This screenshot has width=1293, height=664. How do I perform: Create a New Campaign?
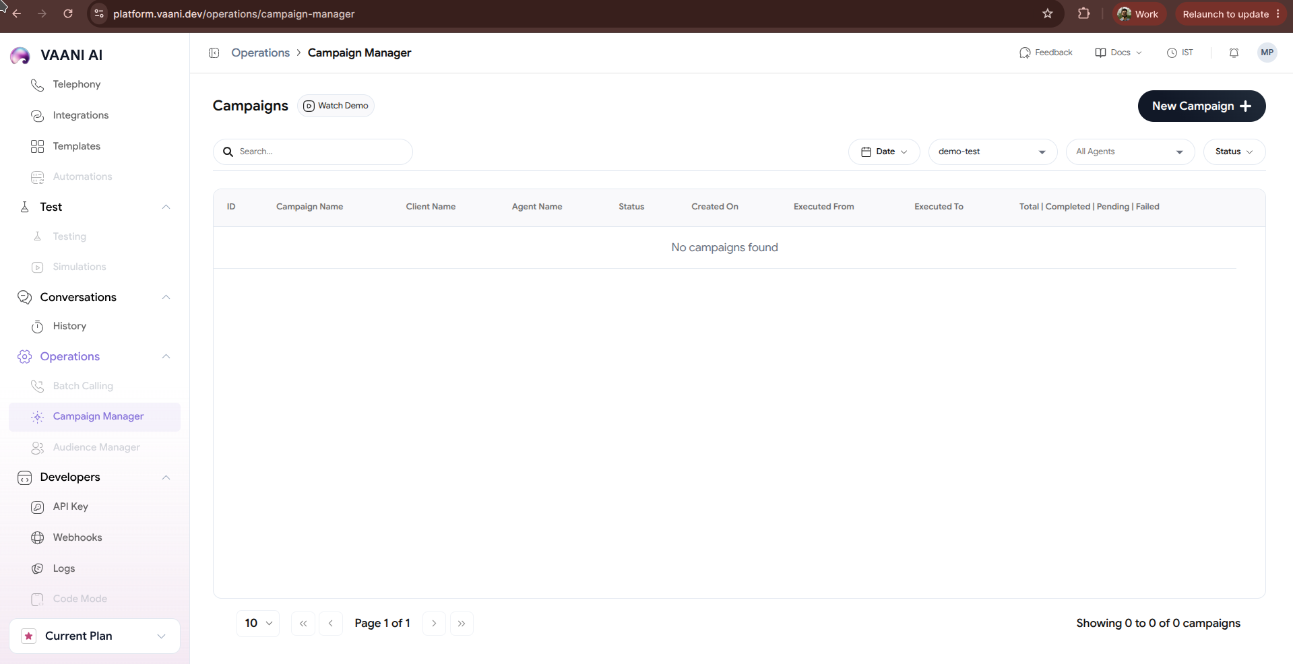(1201, 106)
